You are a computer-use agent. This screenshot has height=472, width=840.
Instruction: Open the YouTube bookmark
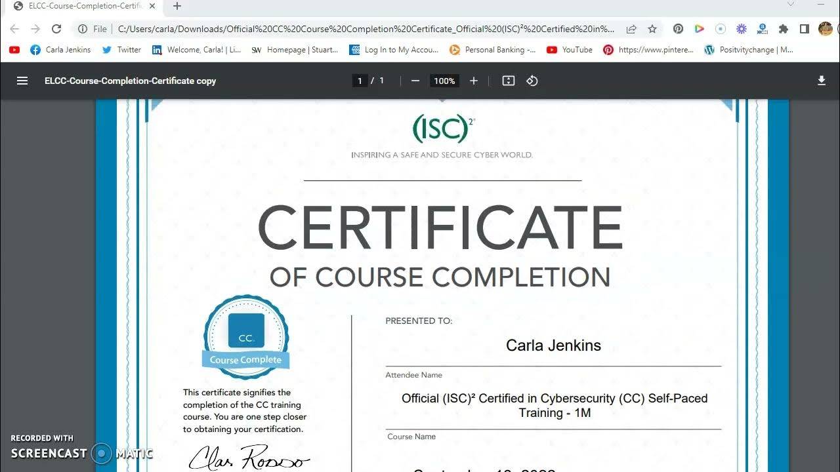point(570,50)
